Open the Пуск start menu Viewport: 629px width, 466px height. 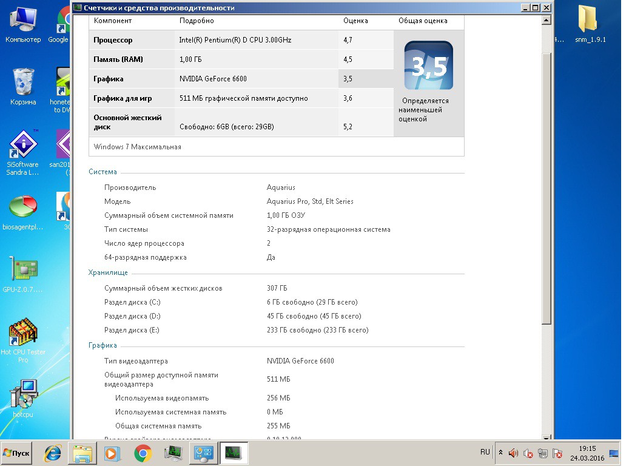16,453
